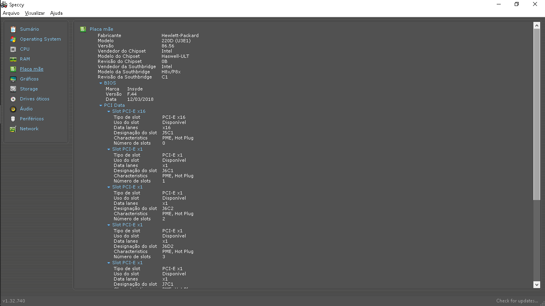
Task: Click the RAM module icon
Action: 13,59
